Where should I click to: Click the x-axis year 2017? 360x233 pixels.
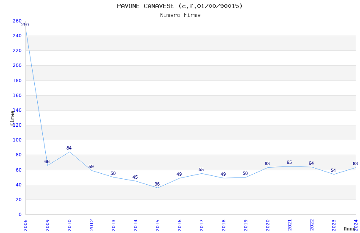click(x=202, y=225)
